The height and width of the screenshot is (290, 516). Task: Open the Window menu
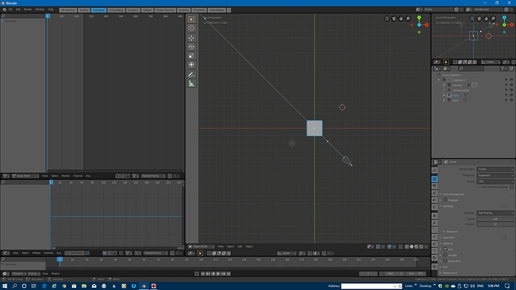coord(40,10)
